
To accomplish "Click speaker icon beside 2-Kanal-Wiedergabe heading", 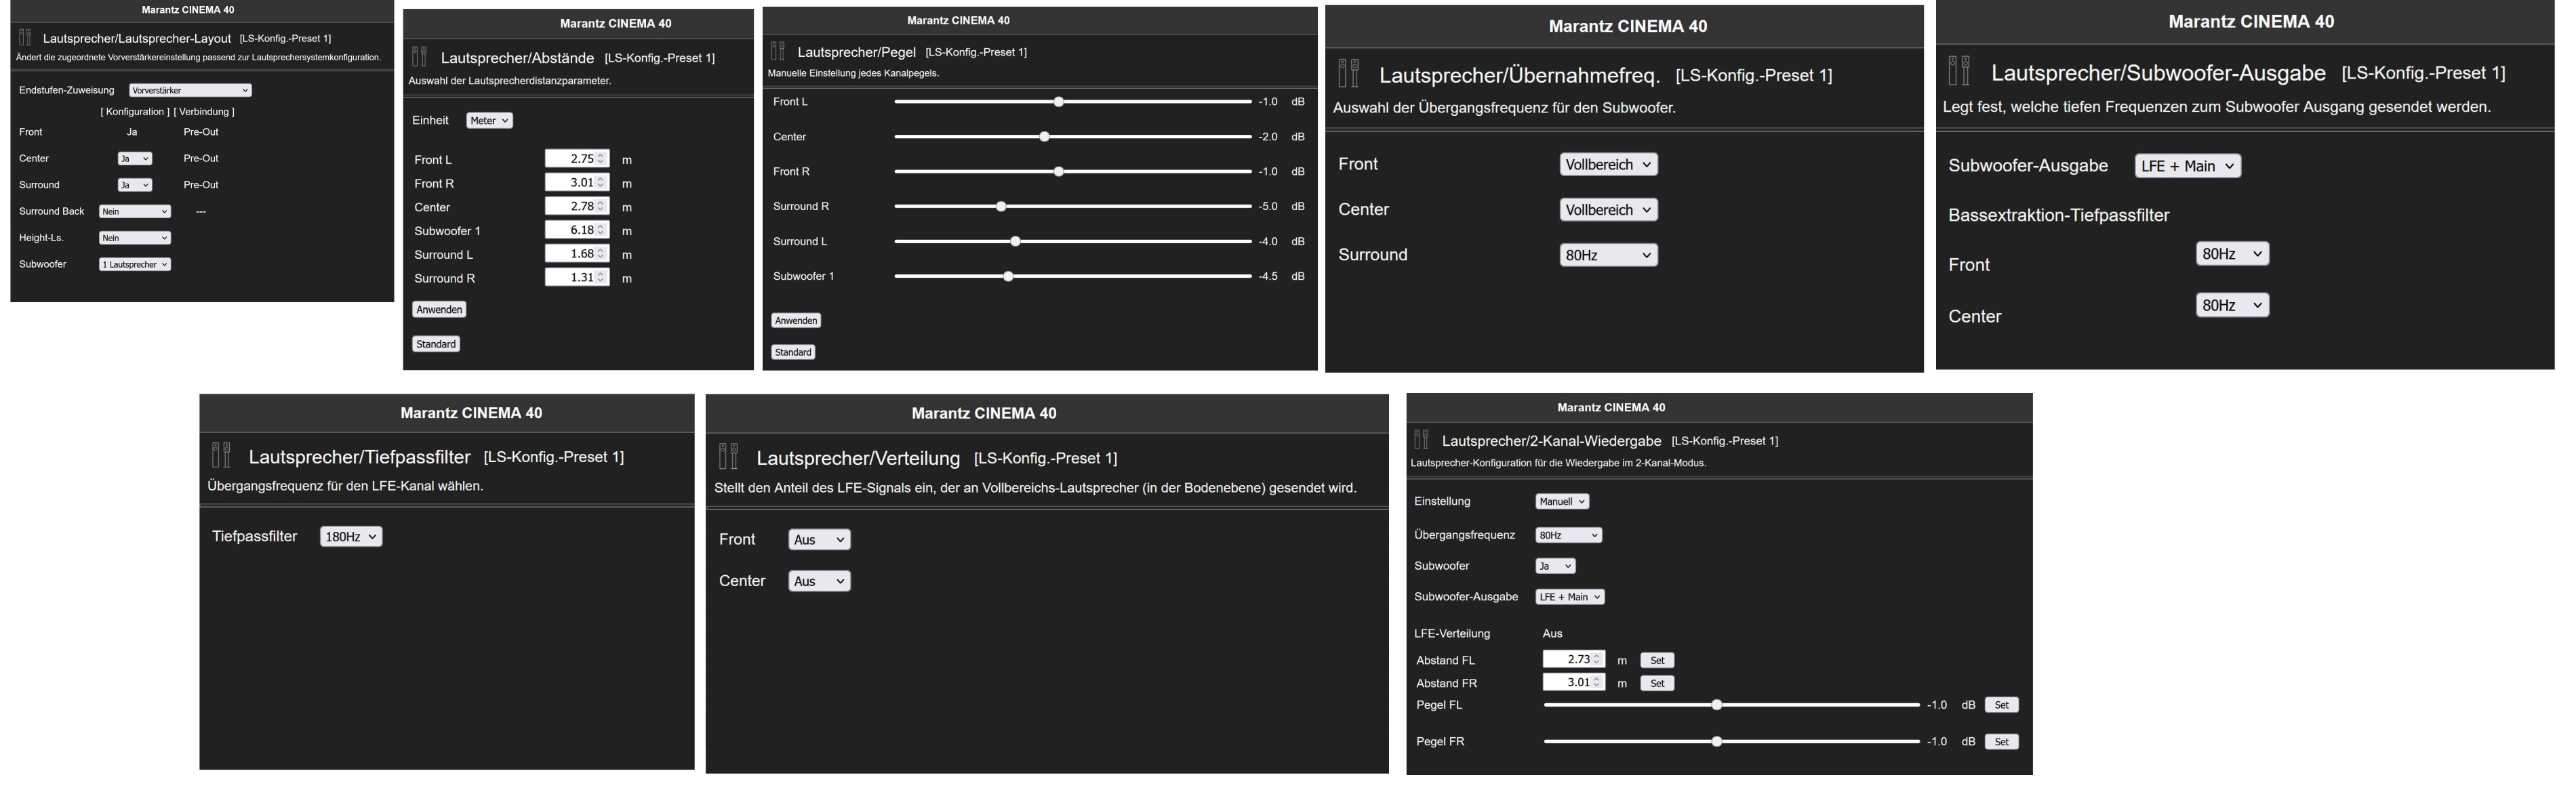I will pyautogui.click(x=1421, y=440).
